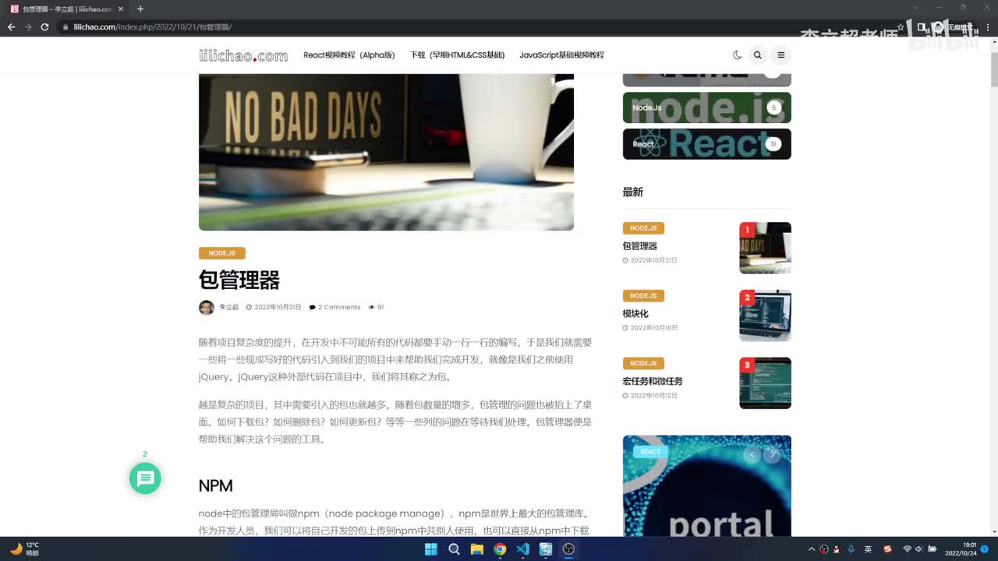998x561 pixels.
Task: Open a new browser tab with plus
Action: [140, 9]
